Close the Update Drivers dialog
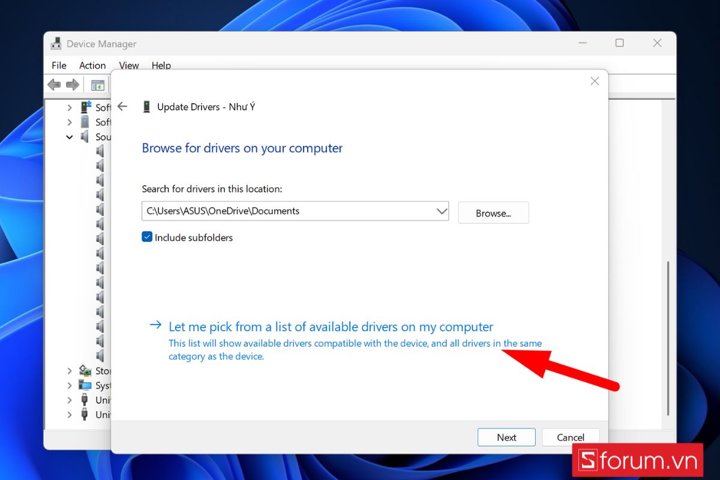 tap(595, 81)
